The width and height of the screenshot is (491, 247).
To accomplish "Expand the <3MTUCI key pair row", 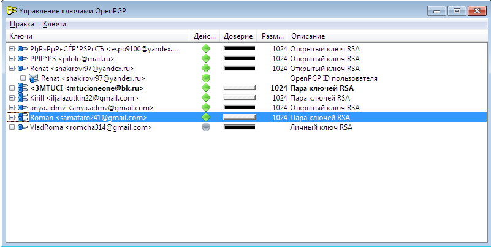I will (x=12, y=88).
